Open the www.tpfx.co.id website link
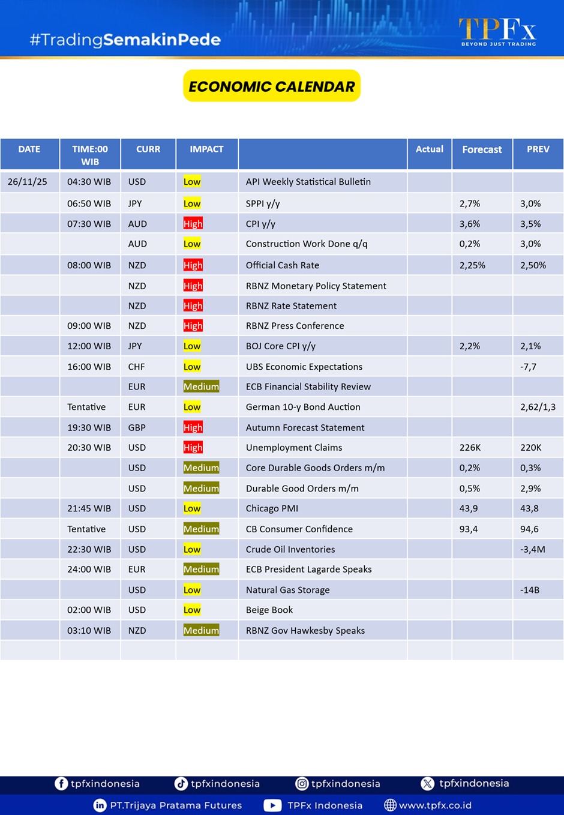564x815 pixels. tap(435, 805)
